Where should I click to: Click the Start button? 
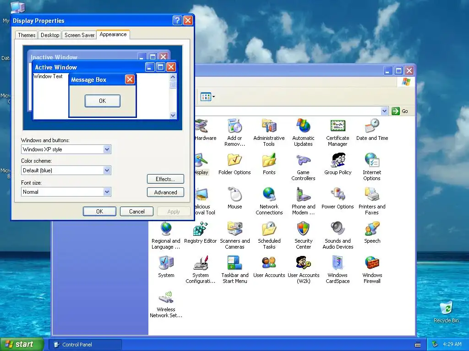(x=22, y=344)
